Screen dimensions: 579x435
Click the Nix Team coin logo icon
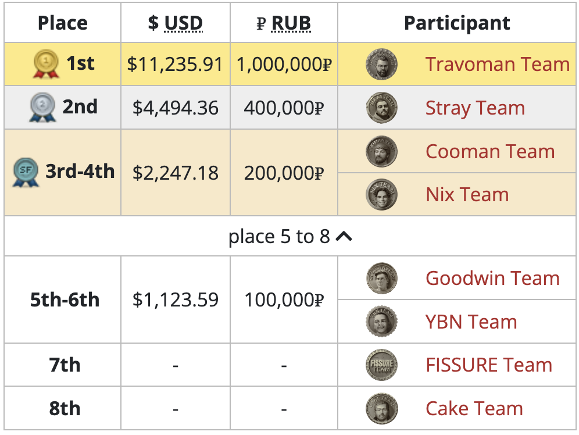[381, 194]
